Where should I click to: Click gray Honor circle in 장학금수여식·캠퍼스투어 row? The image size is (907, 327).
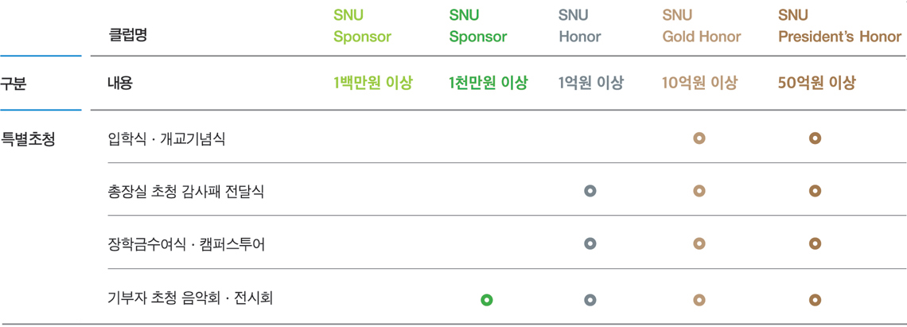[590, 243]
